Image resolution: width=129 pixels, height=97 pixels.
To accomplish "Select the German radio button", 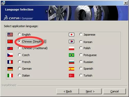I will click(x=19, y=68).
